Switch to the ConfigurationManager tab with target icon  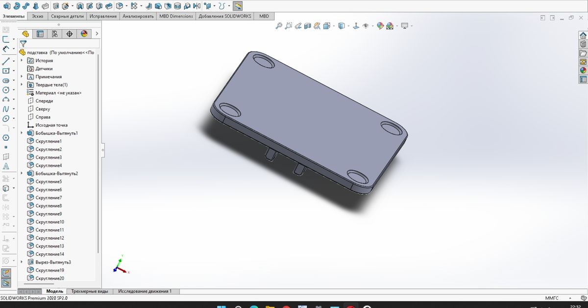pyautogui.click(x=70, y=34)
